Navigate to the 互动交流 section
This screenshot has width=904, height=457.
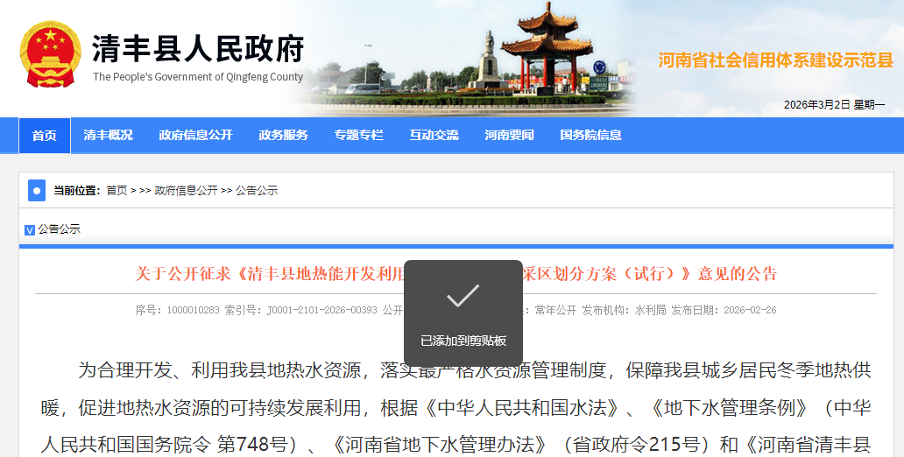(x=434, y=136)
